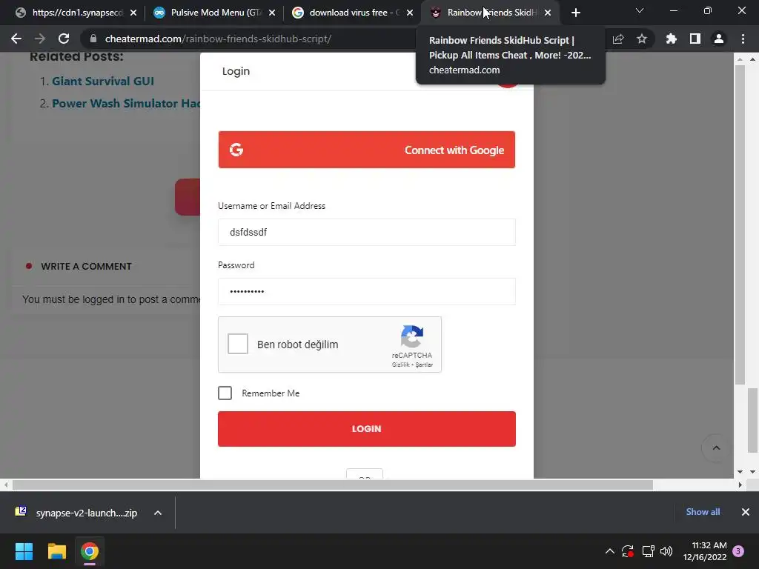Open Chrome profile menu
The height and width of the screenshot is (569, 759).
point(719,39)
